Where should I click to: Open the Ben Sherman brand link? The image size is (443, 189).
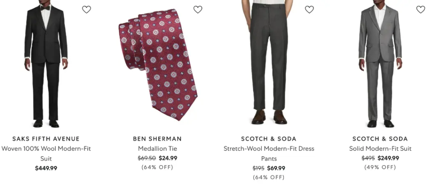click(x=157, y=139)
